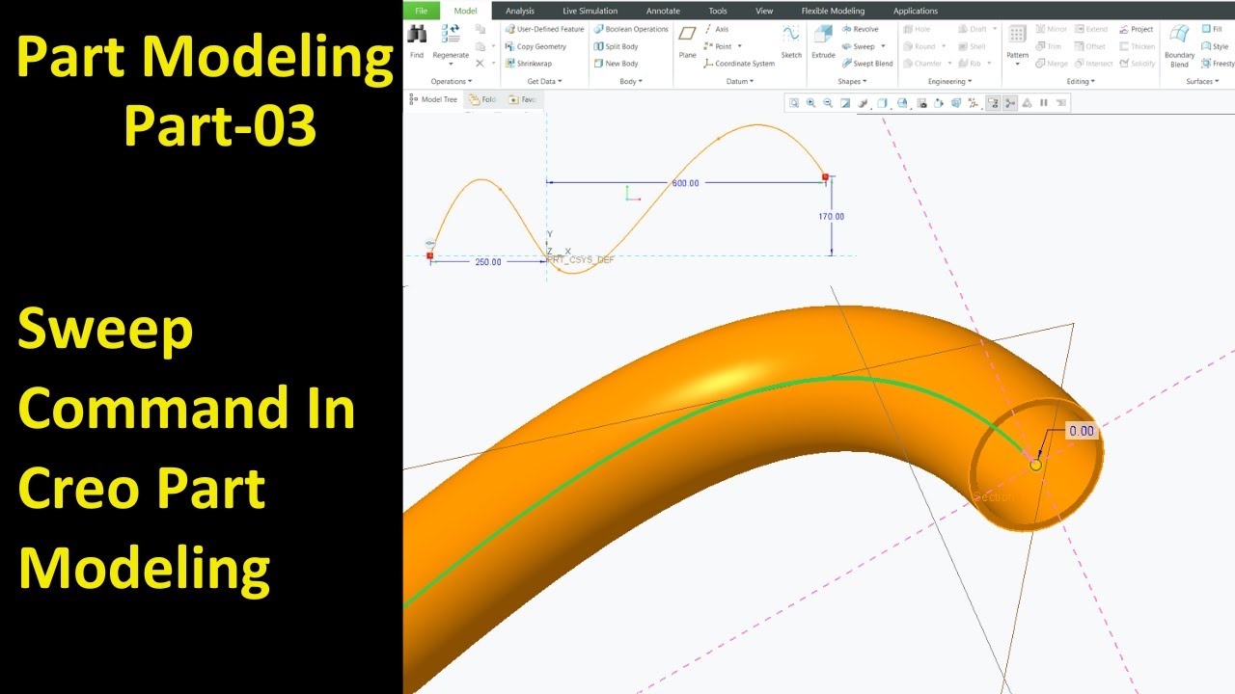Open the Annotate tab
Image resolution: width=1235 pixels, height=694 pixels.
pos(663,11)
